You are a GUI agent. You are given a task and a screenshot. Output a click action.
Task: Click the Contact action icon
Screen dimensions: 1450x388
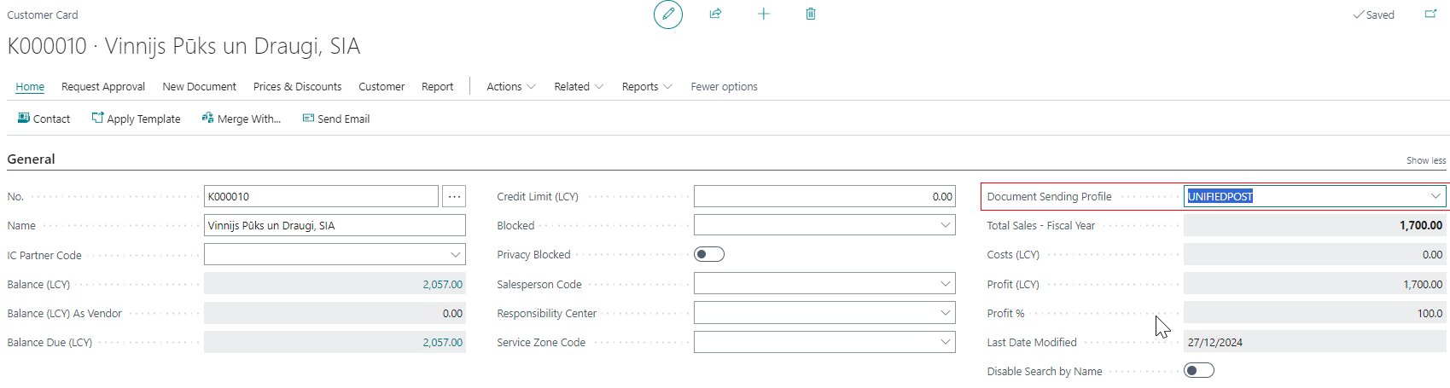click(x=24, y=119)
